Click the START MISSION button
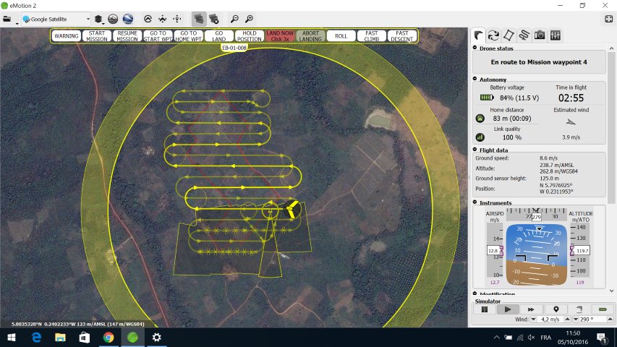Image resolution: width=617 pixels, height=347 pixels. tap(97, 36)
